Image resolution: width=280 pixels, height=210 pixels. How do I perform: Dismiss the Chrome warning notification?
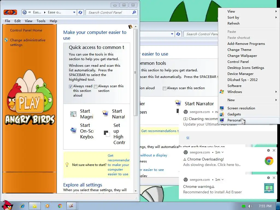(x=274, y=178)
